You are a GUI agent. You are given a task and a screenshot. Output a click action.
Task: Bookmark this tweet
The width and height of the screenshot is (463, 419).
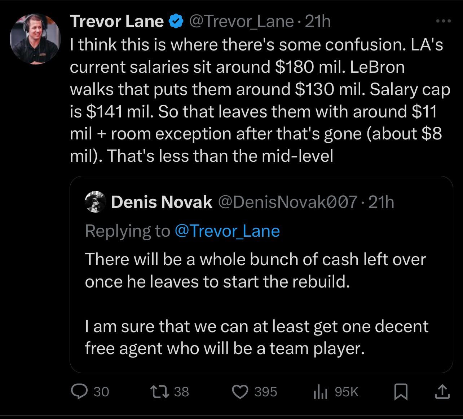[401, 392]
